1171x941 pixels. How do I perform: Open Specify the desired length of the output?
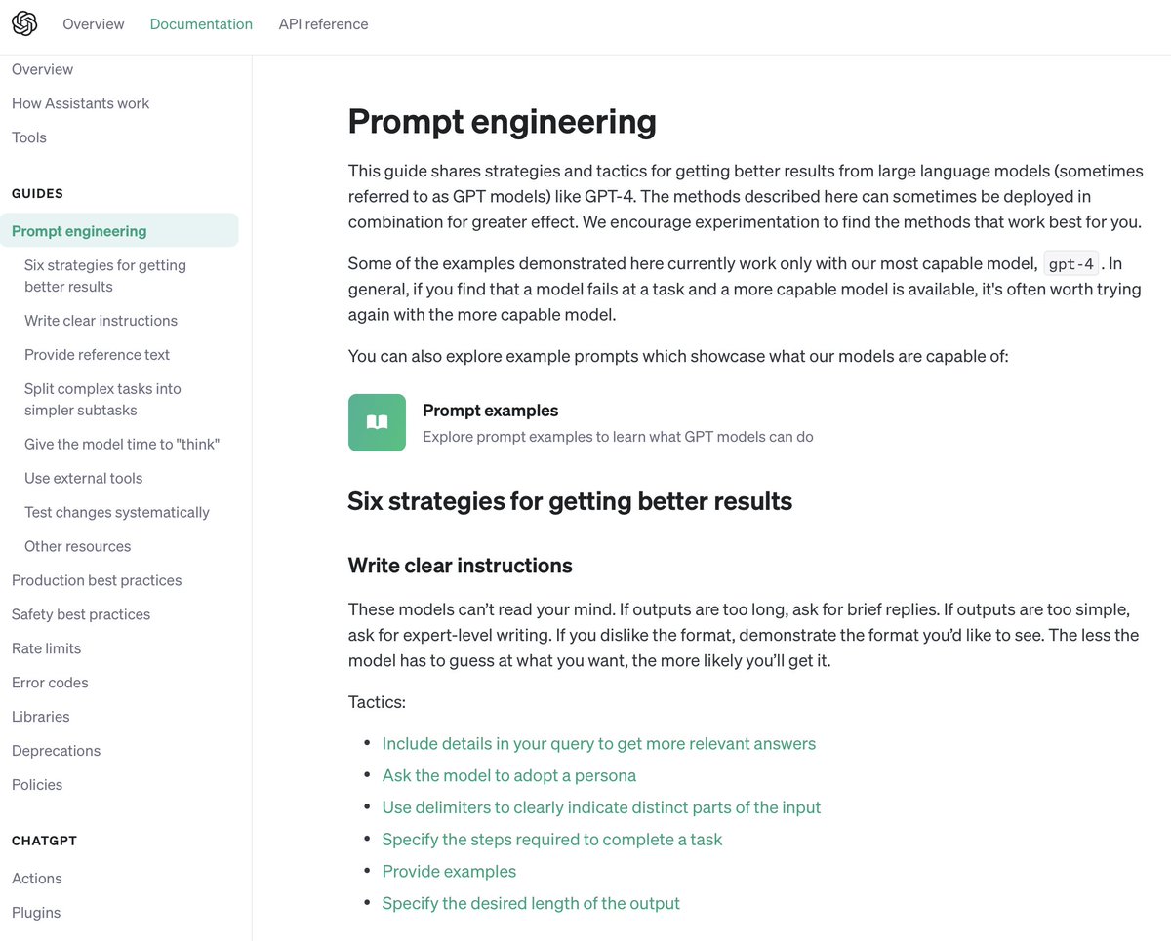[531, 903]
